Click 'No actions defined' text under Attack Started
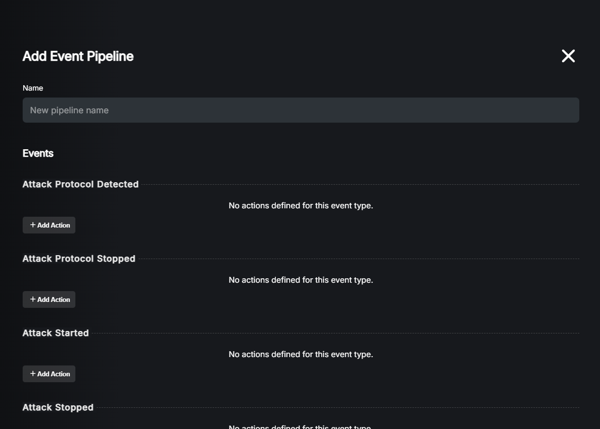 [300, 354]
